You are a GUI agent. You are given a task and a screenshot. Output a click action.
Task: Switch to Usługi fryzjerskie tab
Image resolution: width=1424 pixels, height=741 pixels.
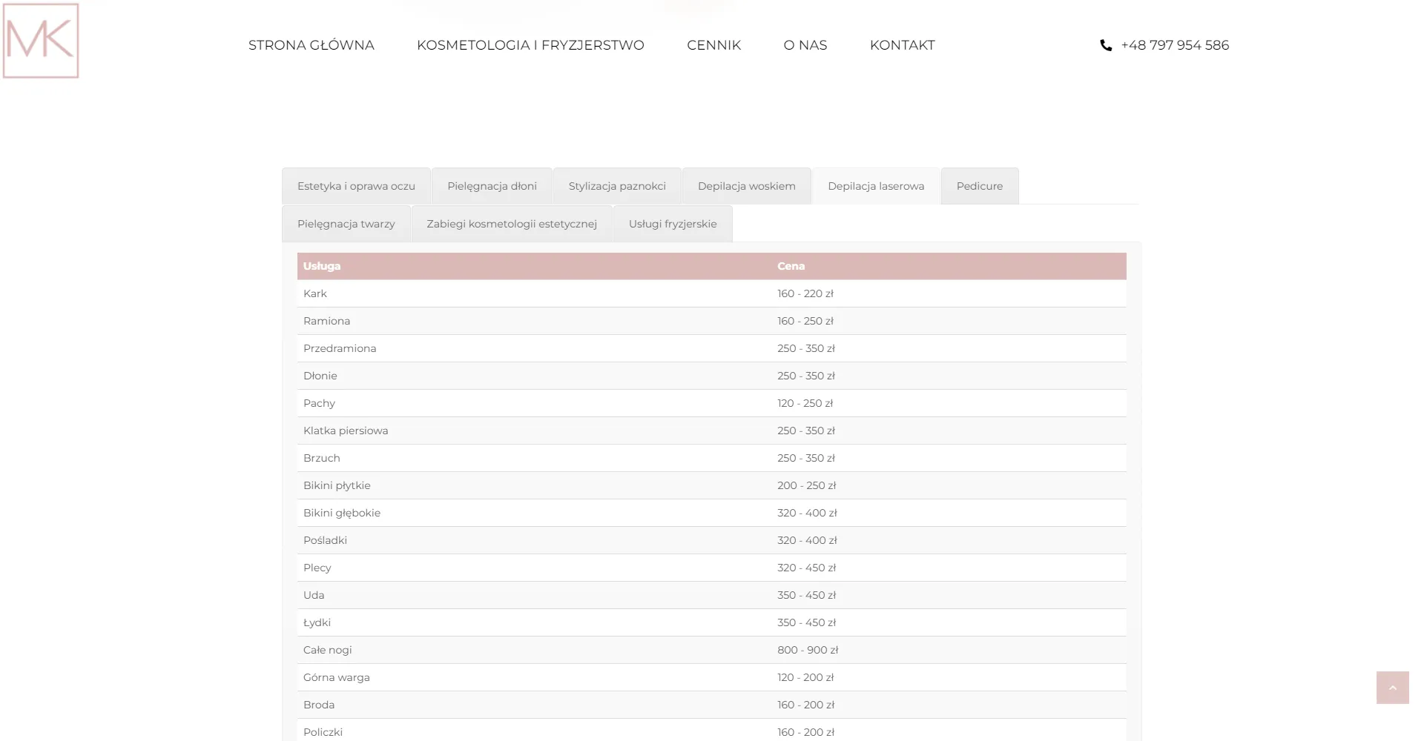(673, 224)
